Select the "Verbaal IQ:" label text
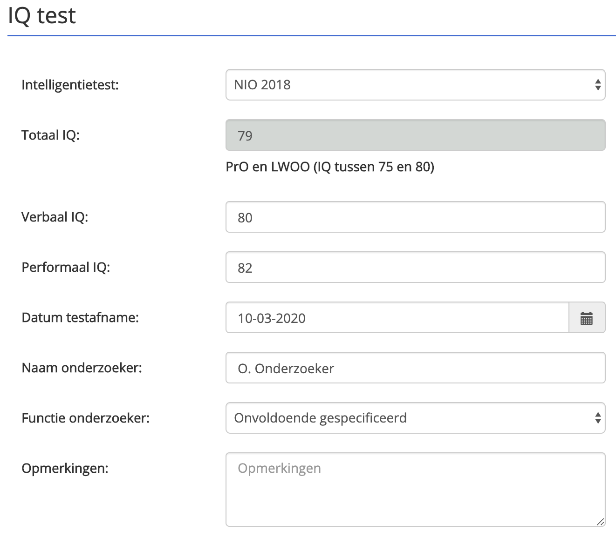 pos(55,217)
